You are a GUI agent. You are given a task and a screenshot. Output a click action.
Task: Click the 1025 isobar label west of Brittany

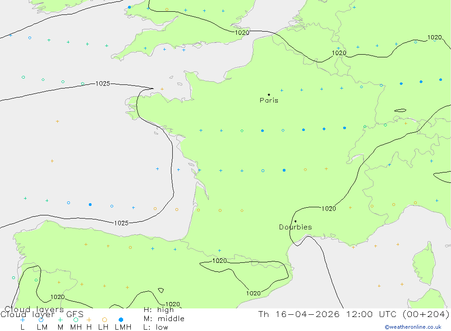pyautogui.click(x=103, y=84)
